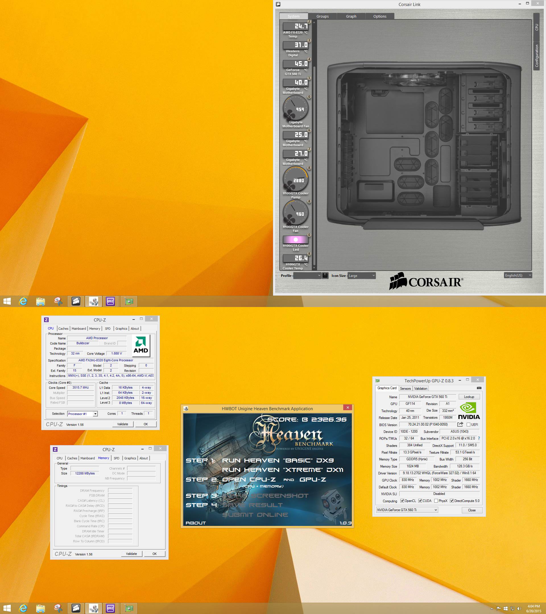Toggle the UEFI checkbox in GPU-Z
Screen dimensions: 546x614
pos(468,424)
